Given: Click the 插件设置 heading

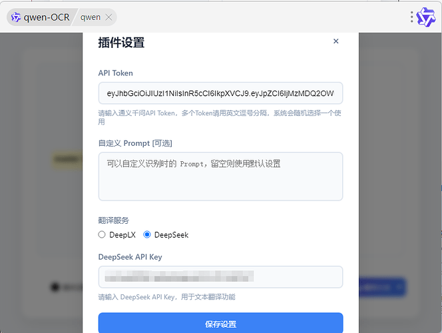Looking at the screenshot, I should coord(122,43).
